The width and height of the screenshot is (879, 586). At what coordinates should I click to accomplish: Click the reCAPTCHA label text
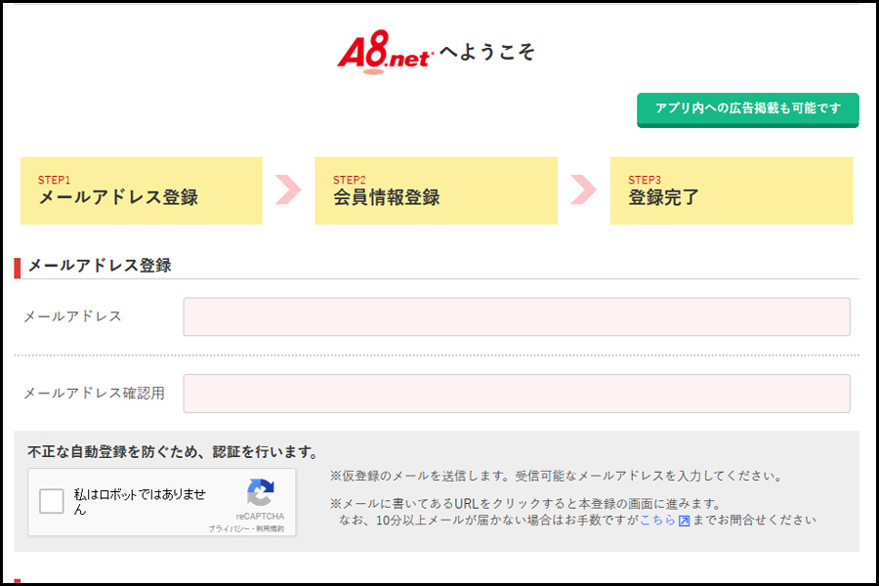point(260,517)
